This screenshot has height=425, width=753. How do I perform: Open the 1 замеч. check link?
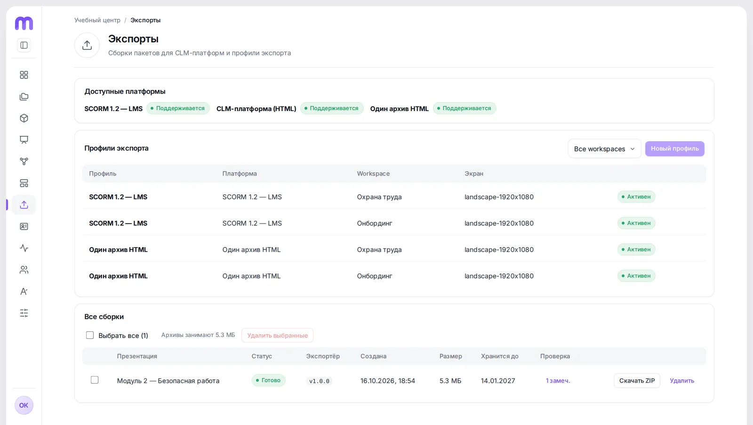pos(558,381)
